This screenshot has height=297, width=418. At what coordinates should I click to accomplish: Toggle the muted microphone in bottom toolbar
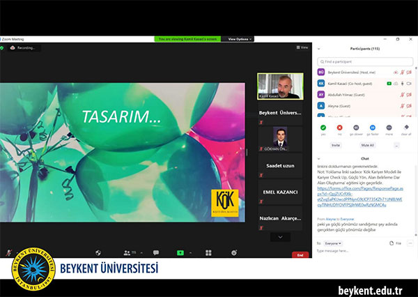pyautogui.click(x=9, y=252)
